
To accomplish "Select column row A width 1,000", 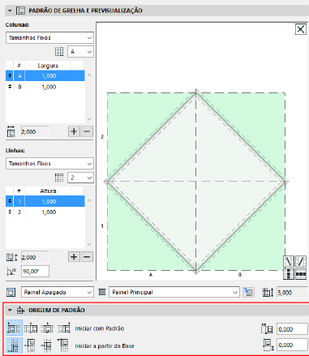I will pyautogui.click(x=49, y=76).
